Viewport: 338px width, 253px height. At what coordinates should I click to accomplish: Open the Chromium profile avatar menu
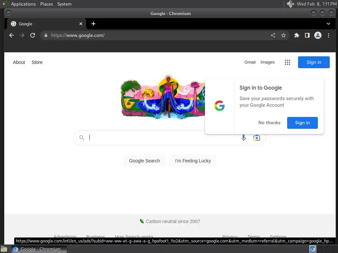coord(318,35)
